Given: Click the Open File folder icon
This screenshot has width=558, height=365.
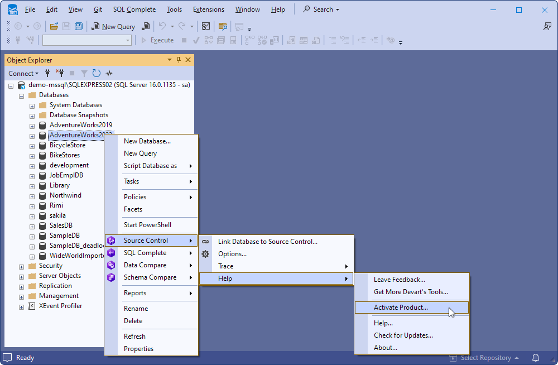Looking at the screenshot, I should coord(54,26).
